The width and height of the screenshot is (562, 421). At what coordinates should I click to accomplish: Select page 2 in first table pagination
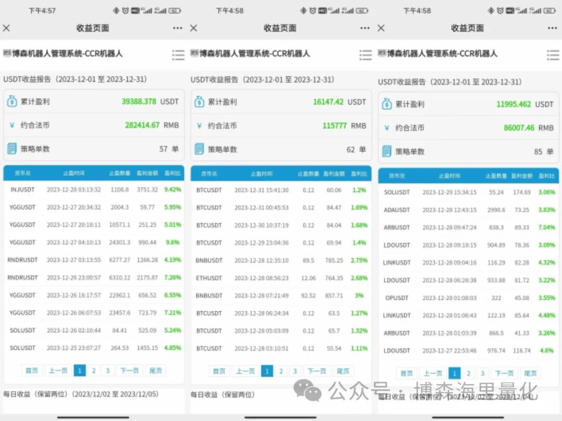click(x=93, y=370)
